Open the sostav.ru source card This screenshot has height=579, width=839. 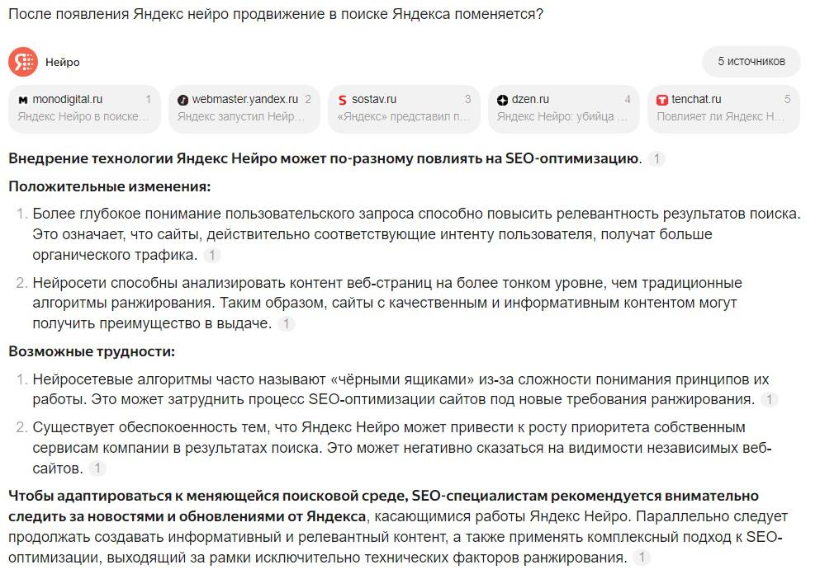point(404,109)
